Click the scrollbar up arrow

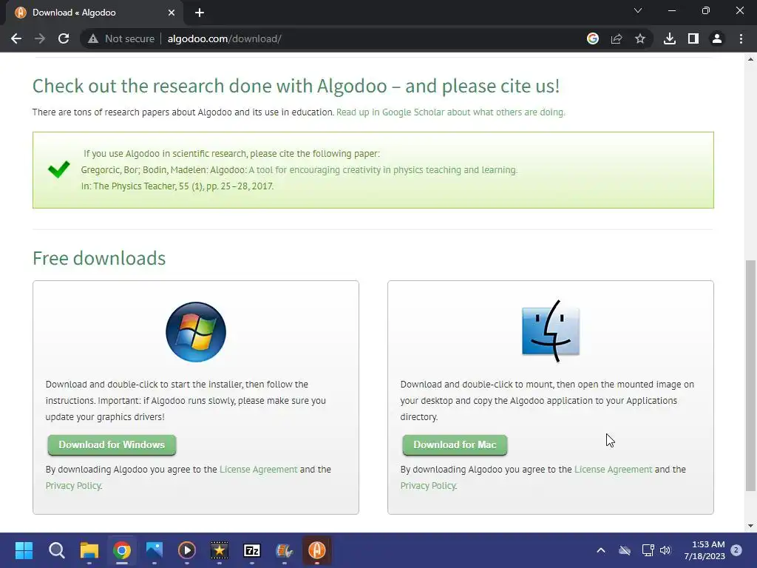(x=750, y=59)
